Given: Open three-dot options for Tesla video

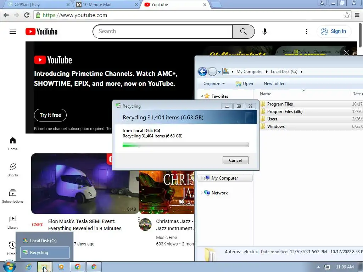Looking at the screenshot, I should (139, 220).
